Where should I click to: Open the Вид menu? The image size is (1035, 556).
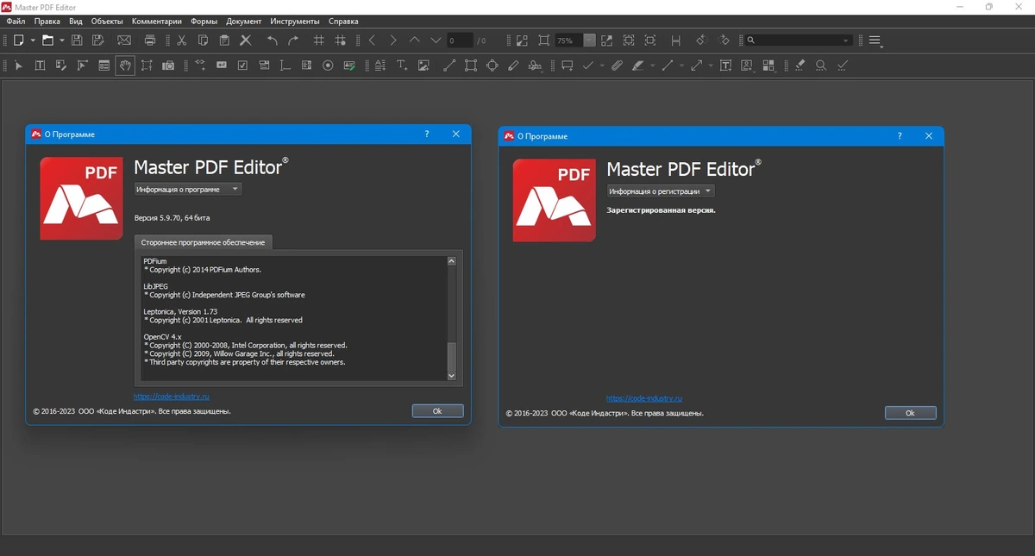click(76, 21)
